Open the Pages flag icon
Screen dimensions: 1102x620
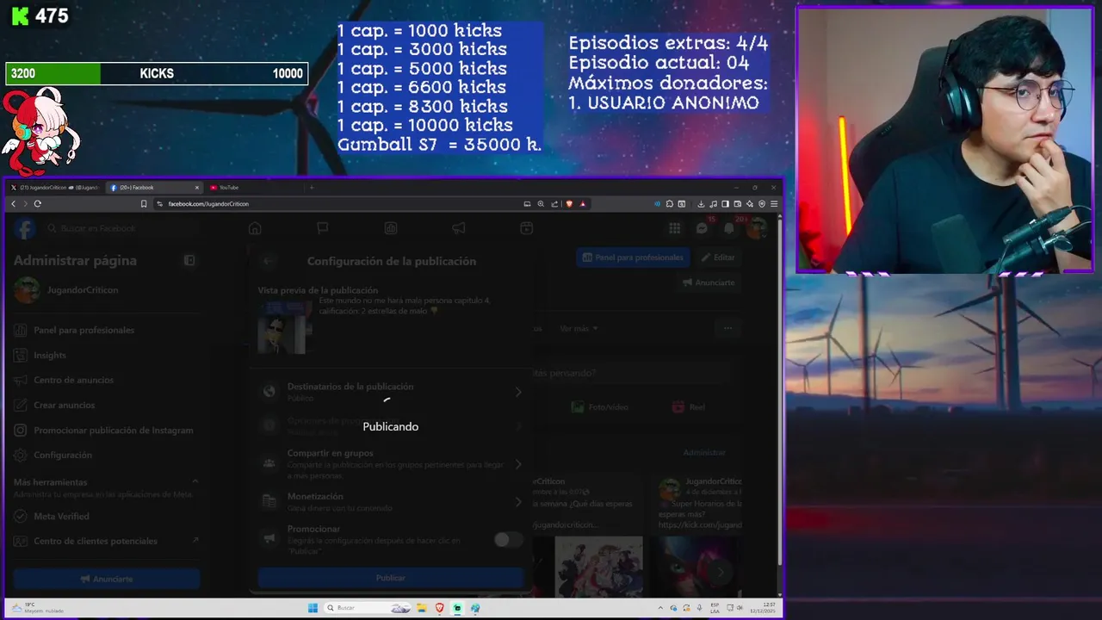[323, 228]
